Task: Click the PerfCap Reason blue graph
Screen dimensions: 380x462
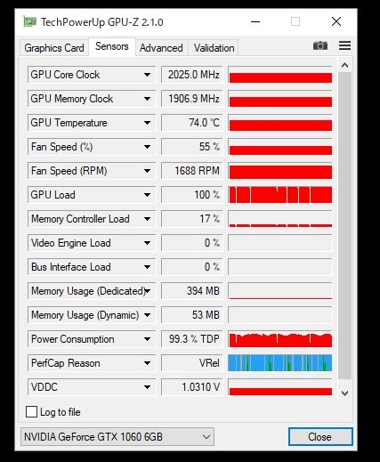Action: [280, 363]
